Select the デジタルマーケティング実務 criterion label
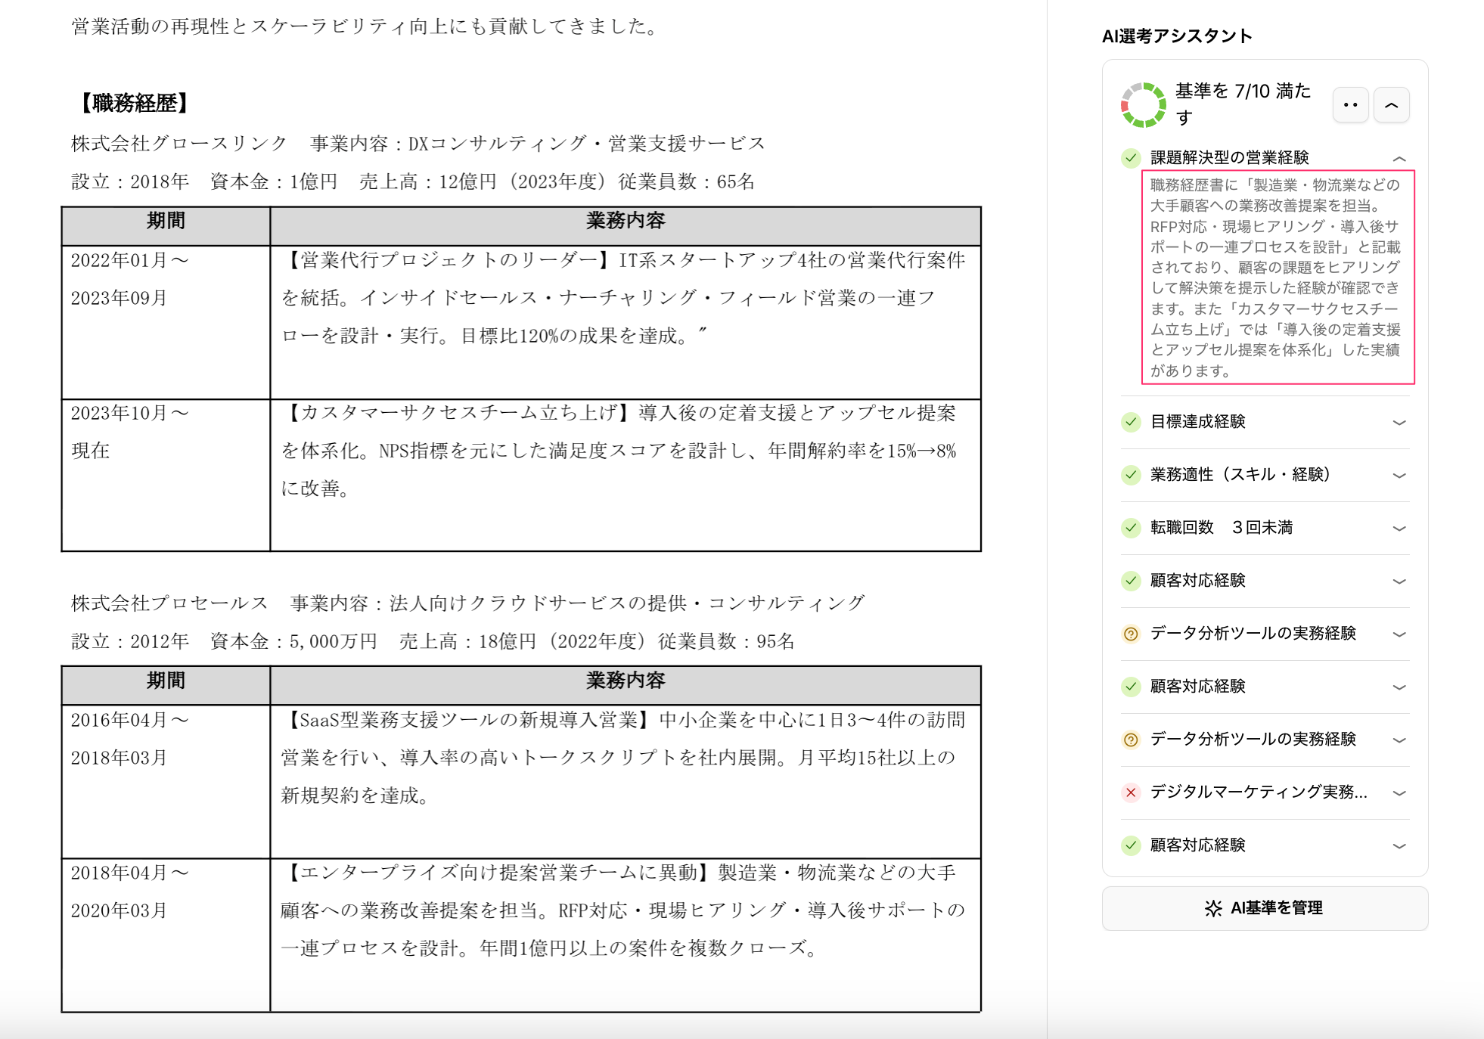This screenshot has width=1484, height=1039. tap(1258, 792)
